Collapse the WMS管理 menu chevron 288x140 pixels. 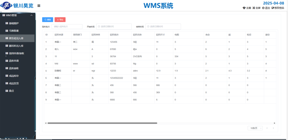pyautogui.click(x=31, y=15)
